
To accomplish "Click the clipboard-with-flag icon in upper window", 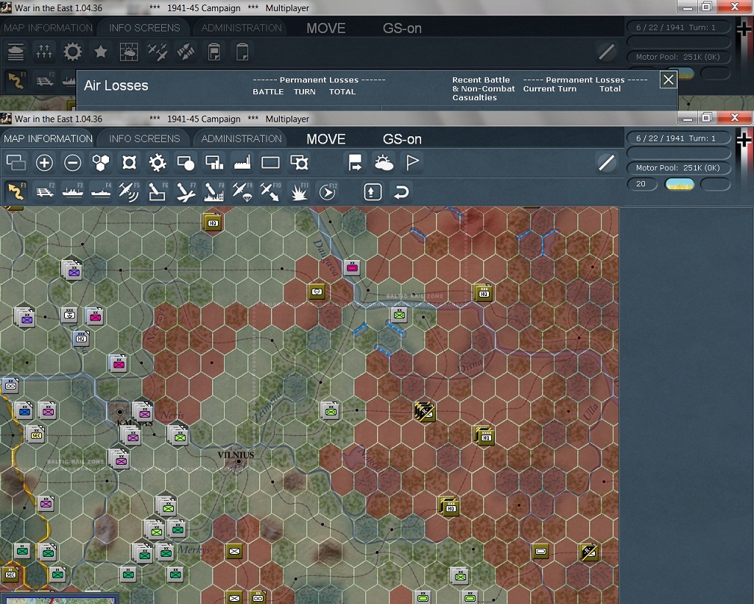I will (214, 52).
